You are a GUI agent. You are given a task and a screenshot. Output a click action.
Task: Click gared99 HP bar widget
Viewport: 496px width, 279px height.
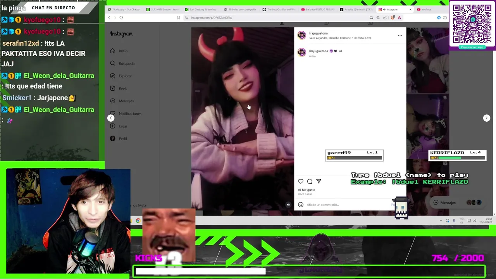point(354,155)
